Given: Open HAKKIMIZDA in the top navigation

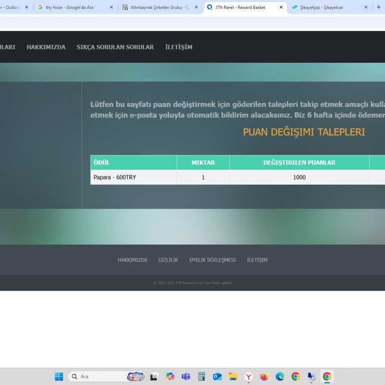Looking at the screenshot, I should [x=46, y=47].
